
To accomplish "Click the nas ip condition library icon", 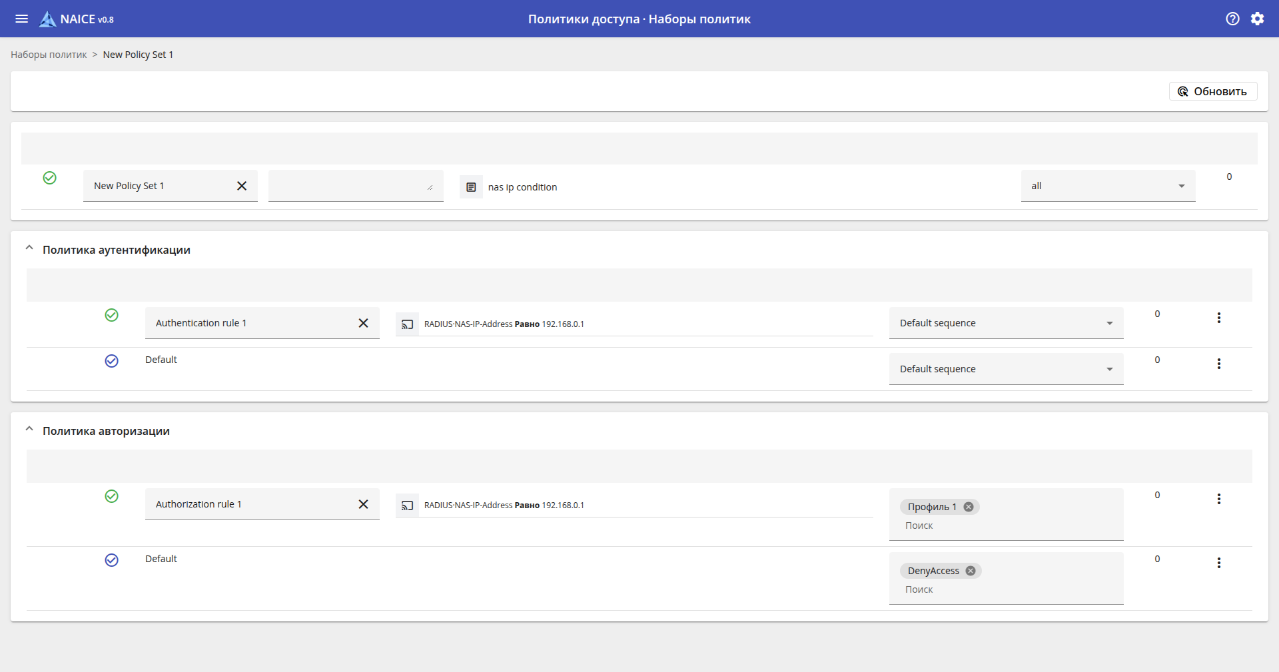I will (471, 187).
